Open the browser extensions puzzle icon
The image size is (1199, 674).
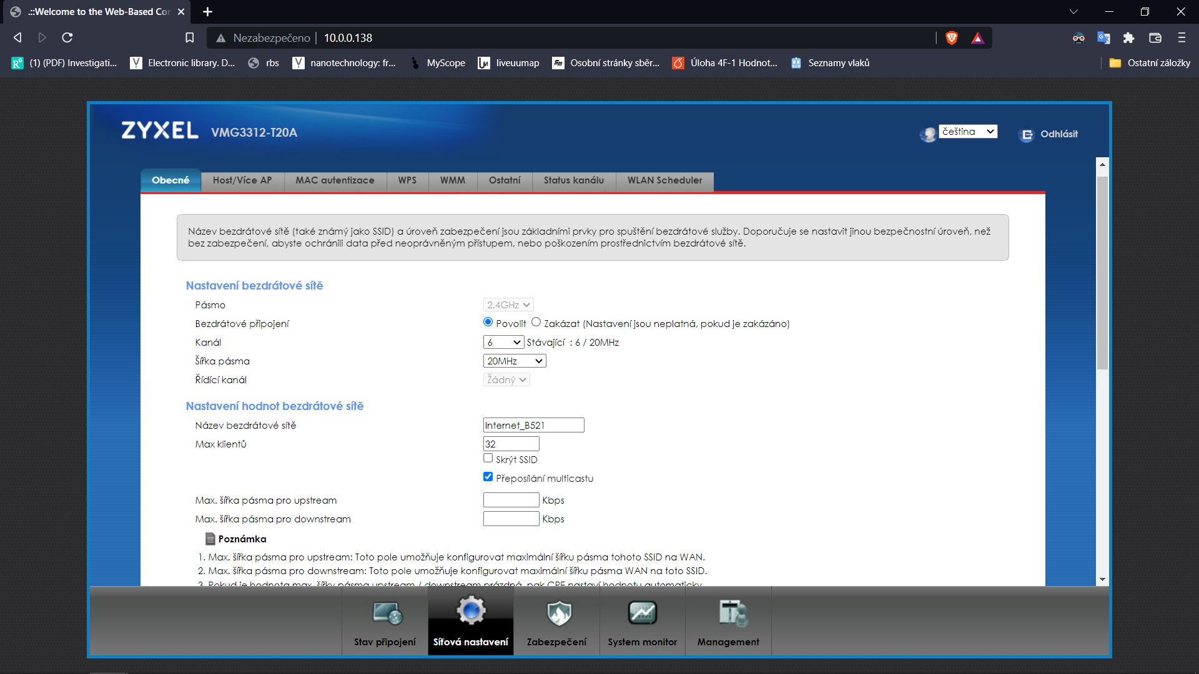point(1128,38)
